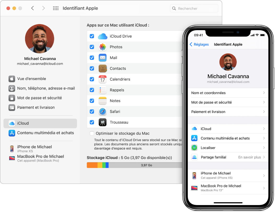Click the Photos app icon
275x214 pixels.
[x=102, y=47]
